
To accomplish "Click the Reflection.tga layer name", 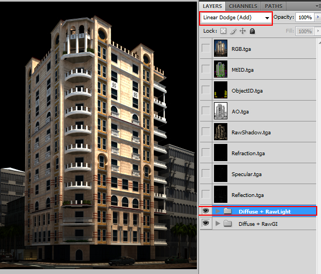I will coord(248,195).
